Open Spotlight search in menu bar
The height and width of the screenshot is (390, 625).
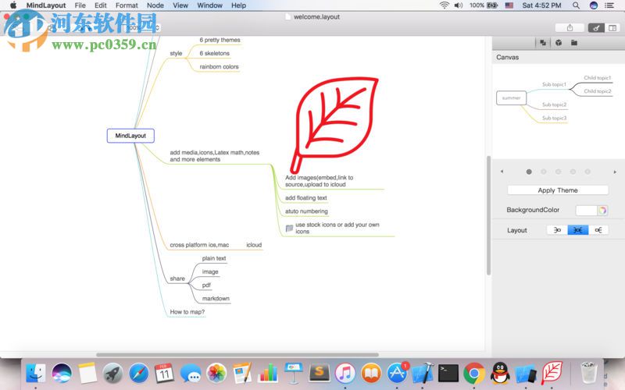click(x=576, y=5)
